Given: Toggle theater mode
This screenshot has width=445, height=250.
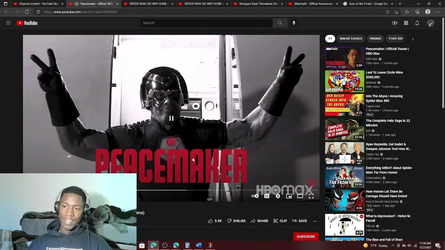Looking at the screenshot, I should tap(300, 196).
